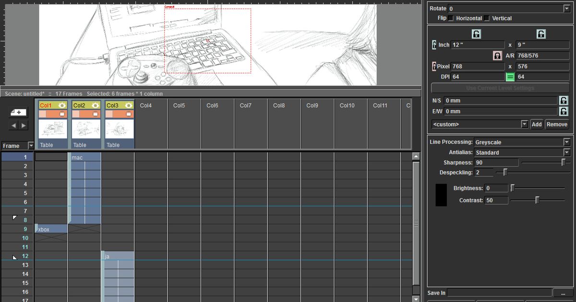The height and width of the screenshot is (302, 576).
Task: Open the Line Processing Greyscale dropdown
Action: (567, 142)
